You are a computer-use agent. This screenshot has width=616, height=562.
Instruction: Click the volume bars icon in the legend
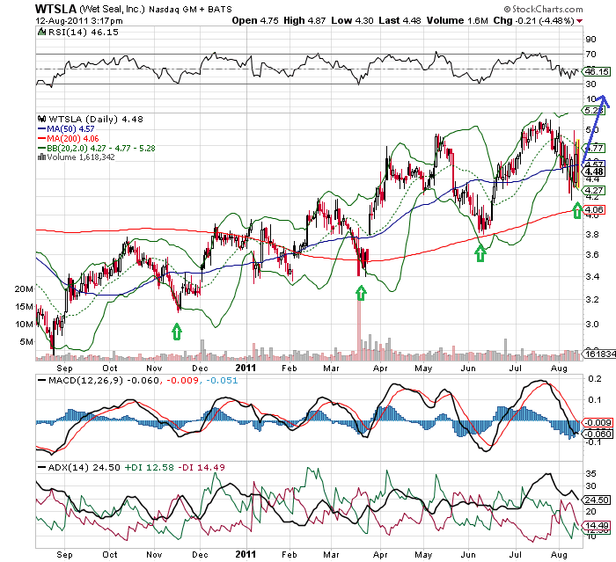point(41,157)
